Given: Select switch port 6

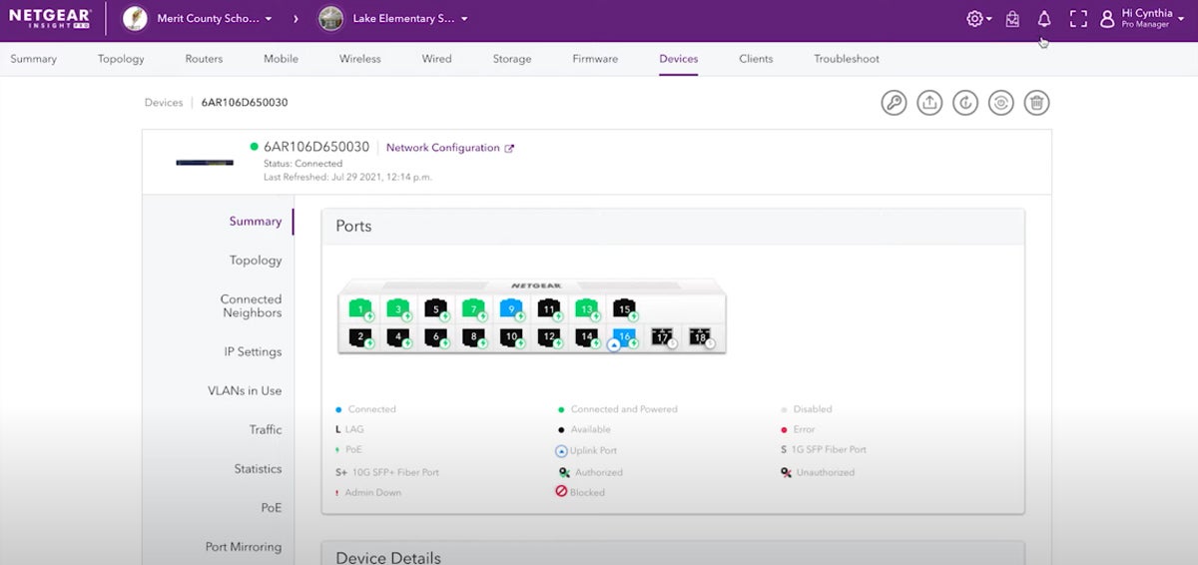Looking at the screenshot, I should click(x=435, y=337).
